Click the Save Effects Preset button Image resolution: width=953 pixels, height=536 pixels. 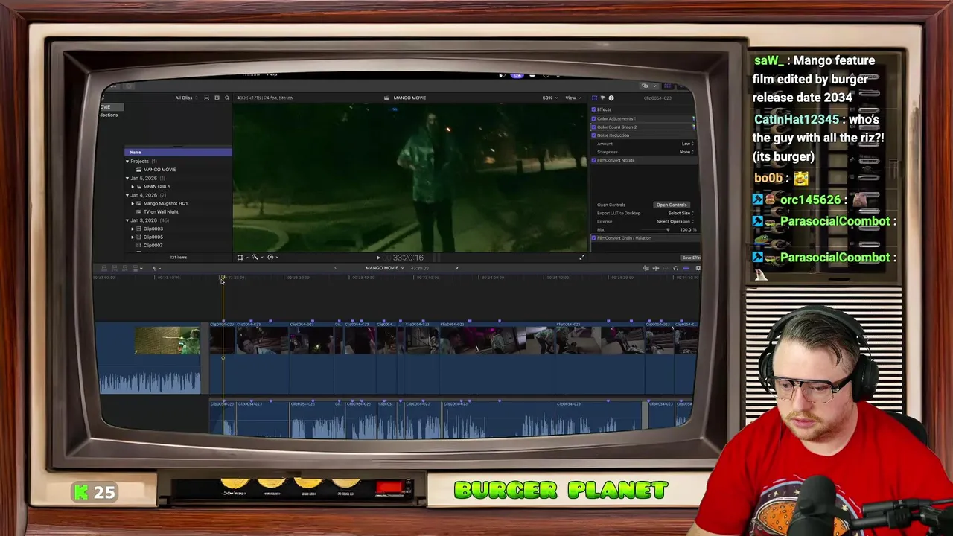[690, 258]
